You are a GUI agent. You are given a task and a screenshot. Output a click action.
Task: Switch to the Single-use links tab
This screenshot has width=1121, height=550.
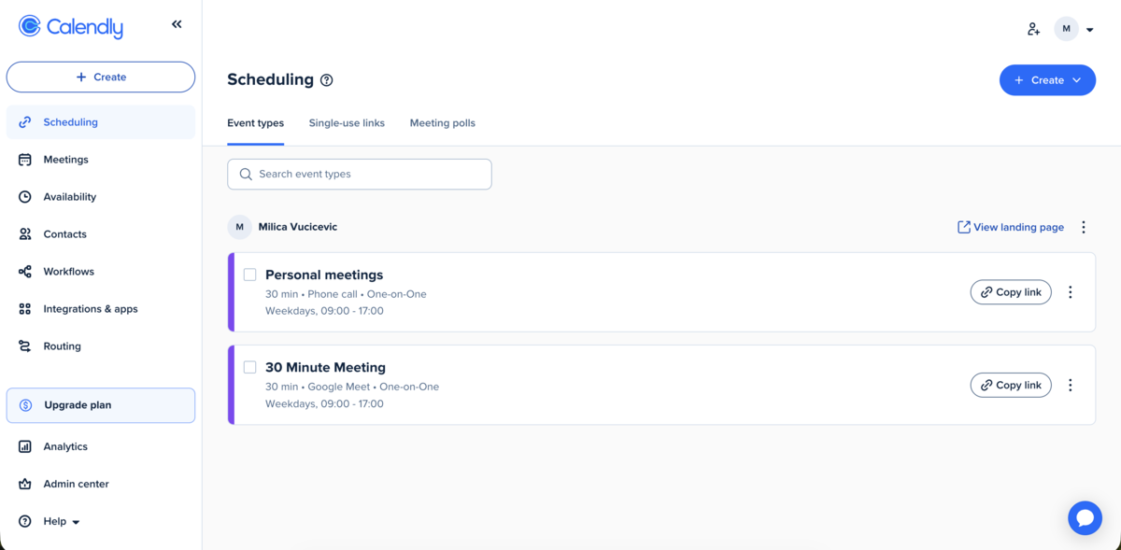(x=347, y=122)
